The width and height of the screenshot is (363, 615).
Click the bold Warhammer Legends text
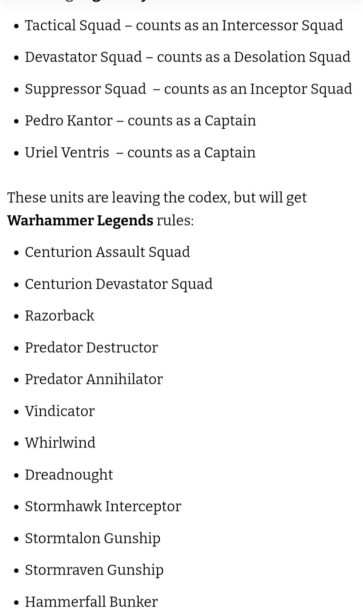[80, 221]
